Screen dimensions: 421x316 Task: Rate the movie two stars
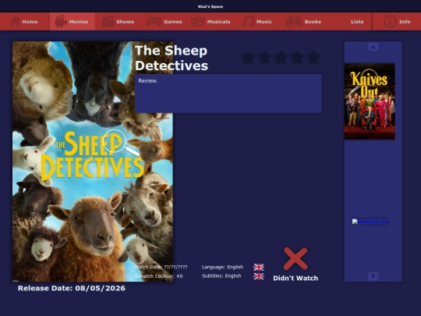click(264, 58)
